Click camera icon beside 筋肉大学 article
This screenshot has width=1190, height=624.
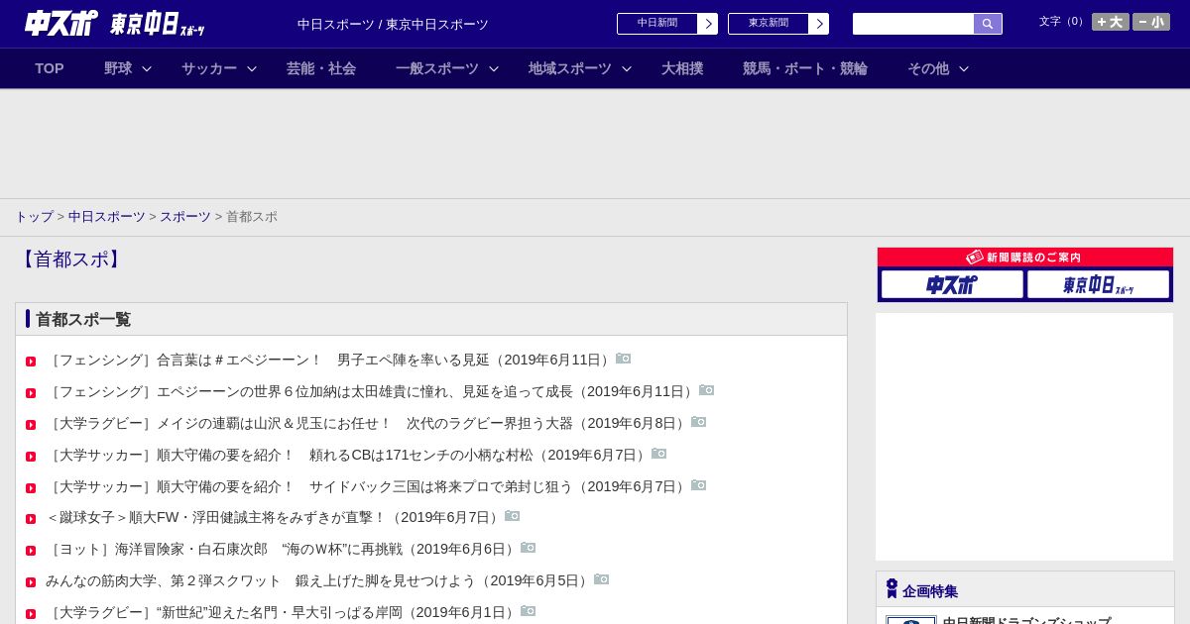point(601,579)
